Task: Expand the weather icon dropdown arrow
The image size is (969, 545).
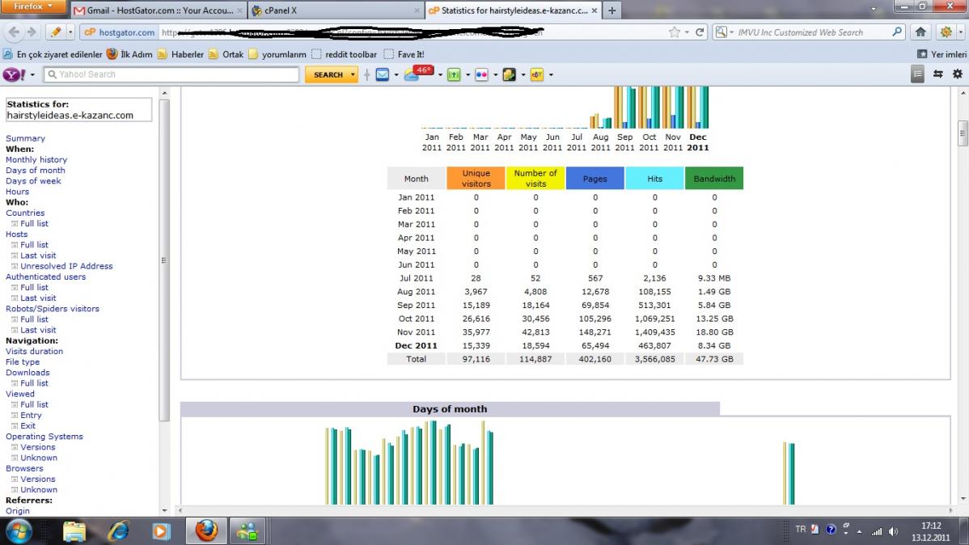Action: click(x=440, y=74)
